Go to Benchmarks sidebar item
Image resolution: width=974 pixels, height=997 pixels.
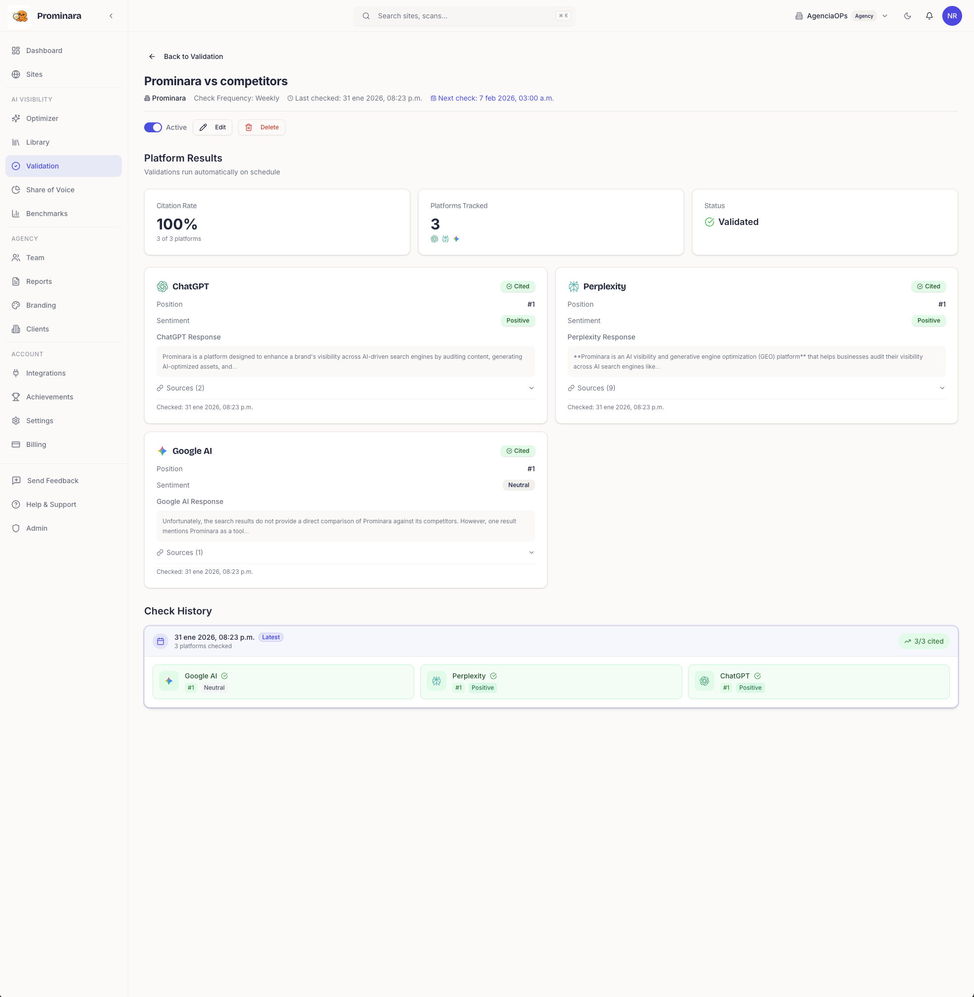pyautogui.click(x=47, y=214)
